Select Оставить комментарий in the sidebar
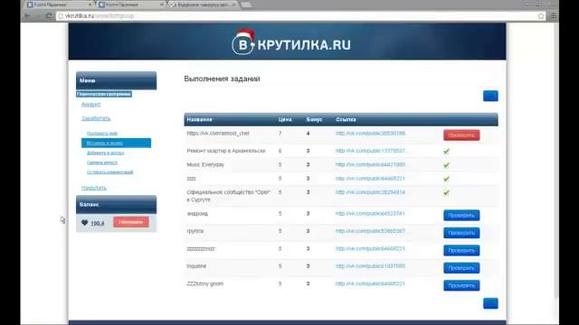This screenshot has height=325, width=579. point(109,172)
